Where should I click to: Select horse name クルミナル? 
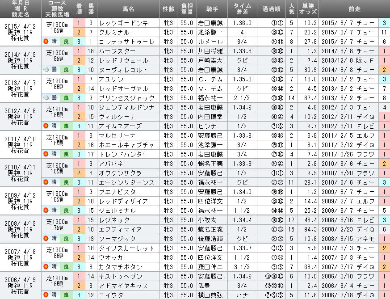tap(114, 32)
